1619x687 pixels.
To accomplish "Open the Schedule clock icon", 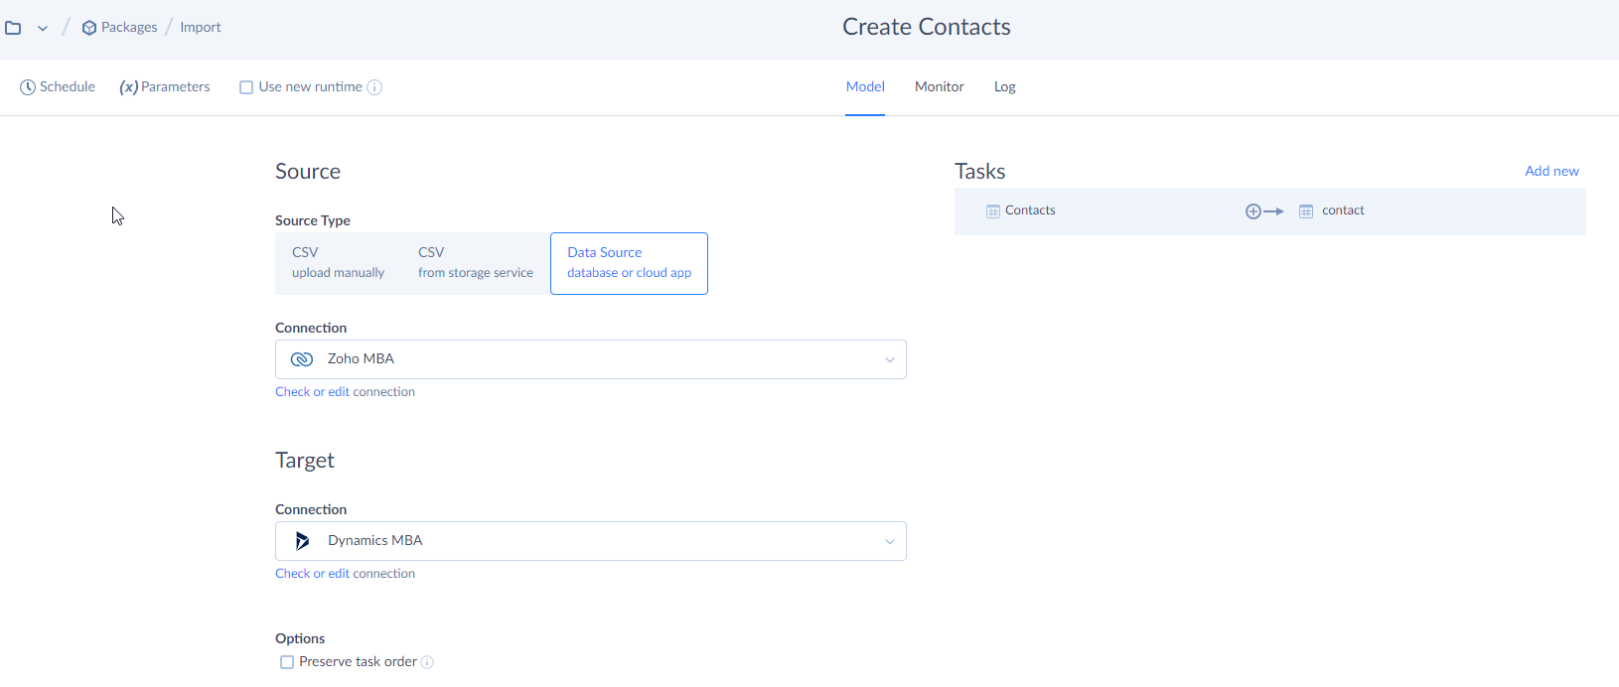I will click(x=28, y=87).
